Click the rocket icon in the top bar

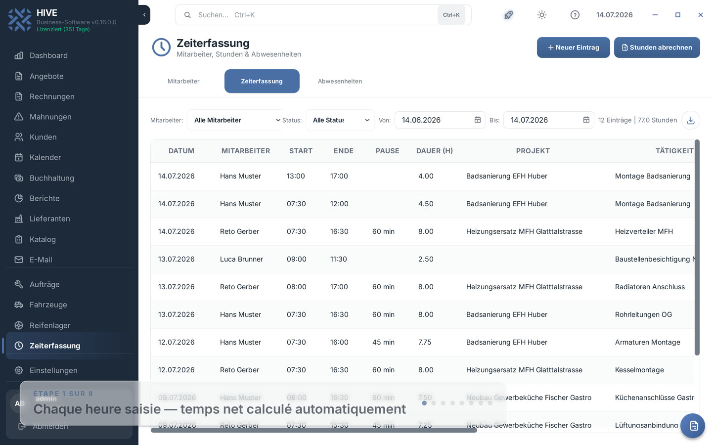click(508, 15)
